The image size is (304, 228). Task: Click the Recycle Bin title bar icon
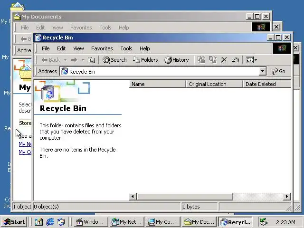[38, 38]
